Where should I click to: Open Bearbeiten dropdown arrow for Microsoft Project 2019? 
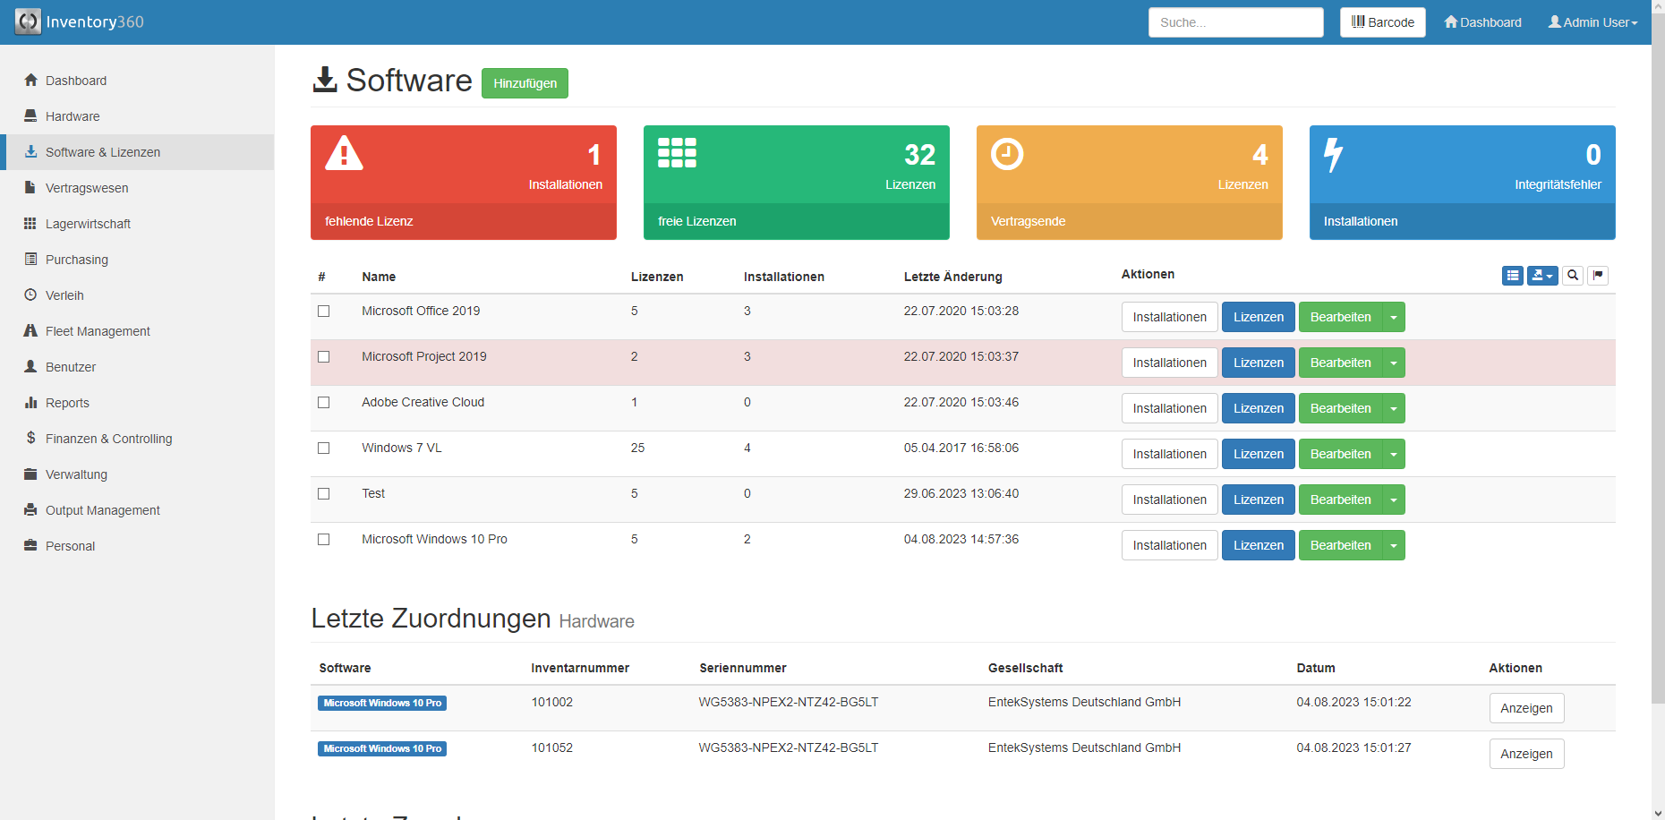click(x=1394, y=363)
